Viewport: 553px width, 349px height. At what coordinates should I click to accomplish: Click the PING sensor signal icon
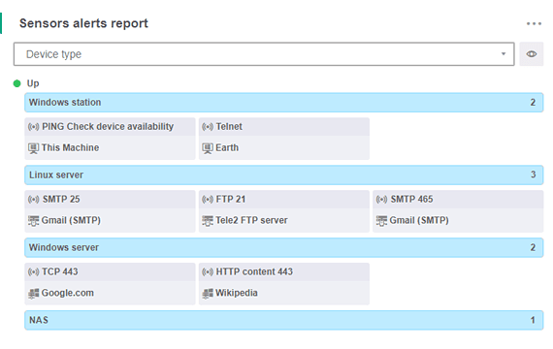(34, 127)
